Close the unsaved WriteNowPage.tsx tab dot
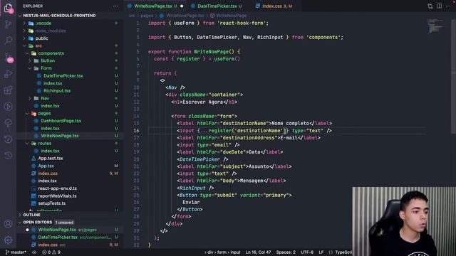Viewport: 456px width, 256px height. click(x=182, y=6)
